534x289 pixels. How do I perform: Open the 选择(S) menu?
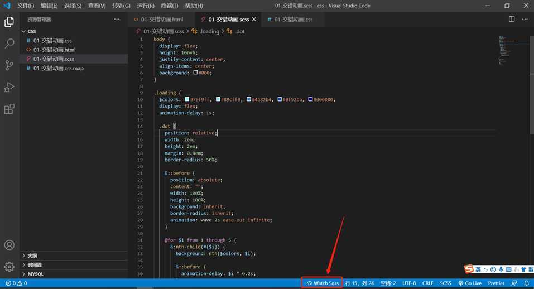(73, 6)
